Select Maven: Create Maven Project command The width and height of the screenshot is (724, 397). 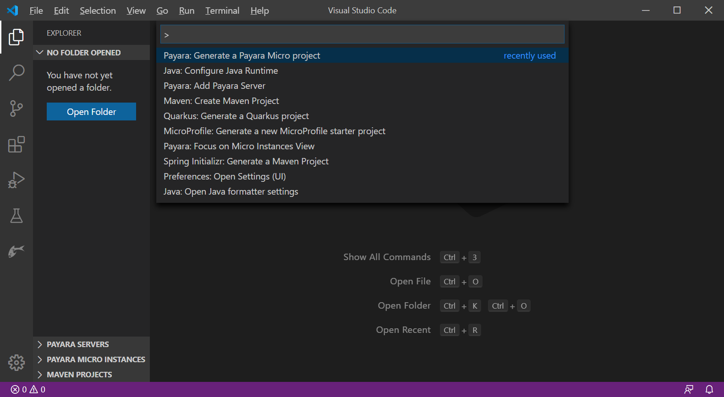click(221, 101)
